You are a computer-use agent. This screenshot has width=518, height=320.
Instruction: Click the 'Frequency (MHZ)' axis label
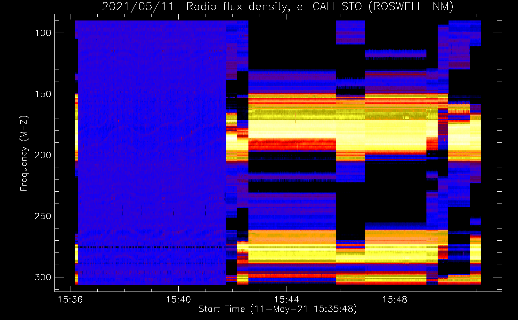24,153
